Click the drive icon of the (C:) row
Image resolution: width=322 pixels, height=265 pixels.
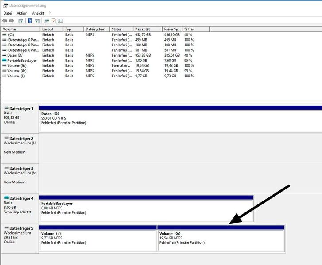pos(4,35)
